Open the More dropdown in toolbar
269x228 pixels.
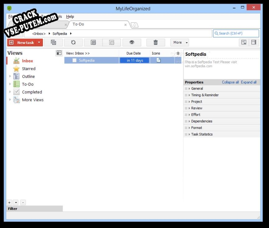tap(180, 42)
